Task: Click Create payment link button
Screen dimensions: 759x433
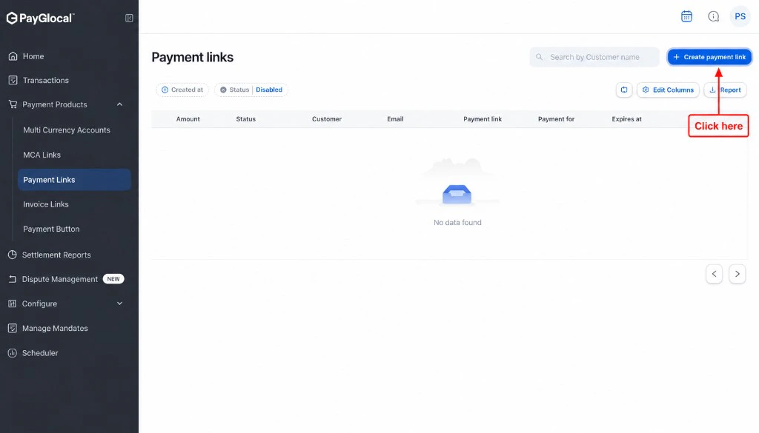Action: click(x=709, y=57)
